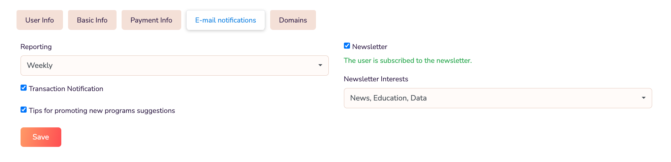Switch to the Basic Info tab
The height and width of the screenshot is (162, 671).
(92, 20)
